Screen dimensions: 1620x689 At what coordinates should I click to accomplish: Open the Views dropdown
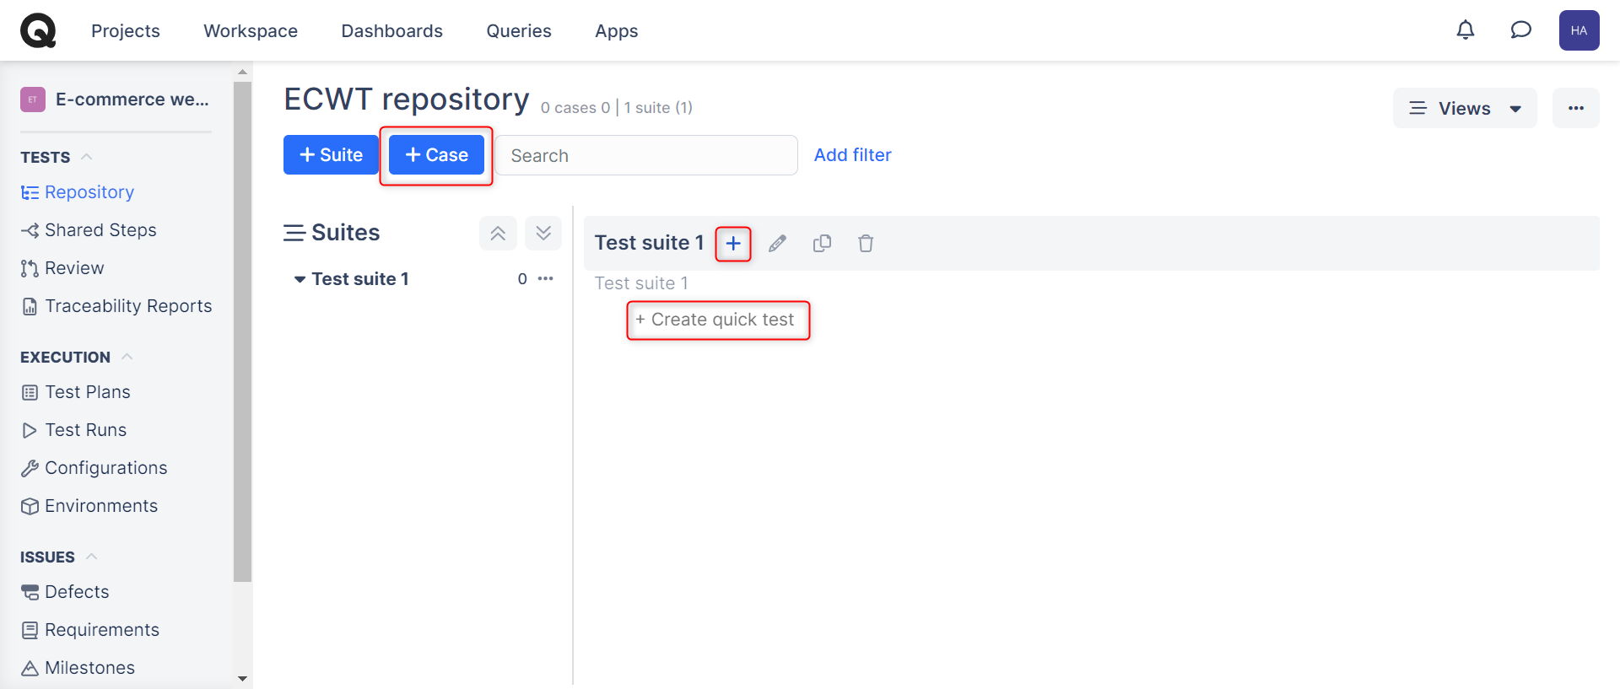(x=1465, y=108)
